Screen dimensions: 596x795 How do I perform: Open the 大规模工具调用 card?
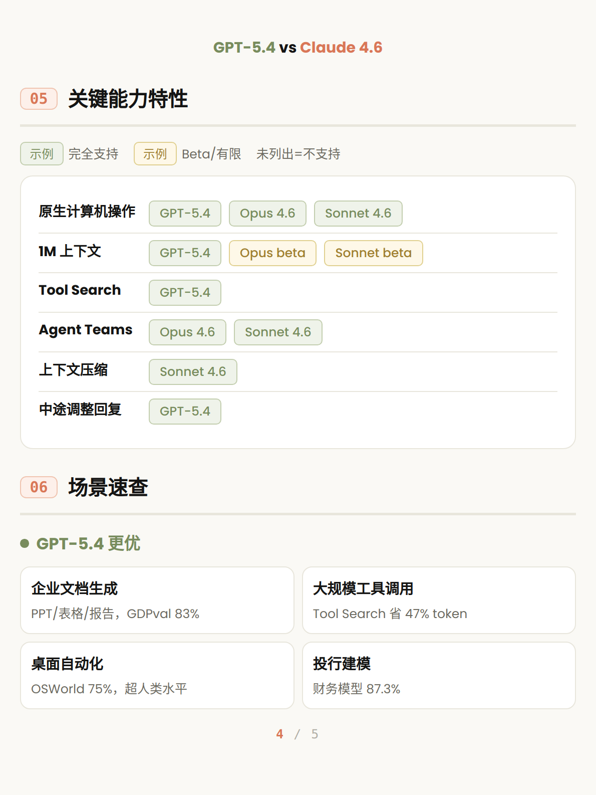coord(439,600)
